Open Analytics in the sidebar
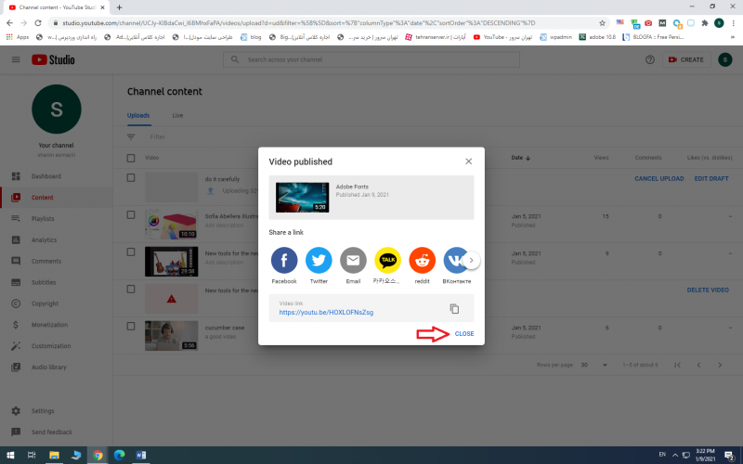This screenshot has width=743, height=464. [44, 240]
